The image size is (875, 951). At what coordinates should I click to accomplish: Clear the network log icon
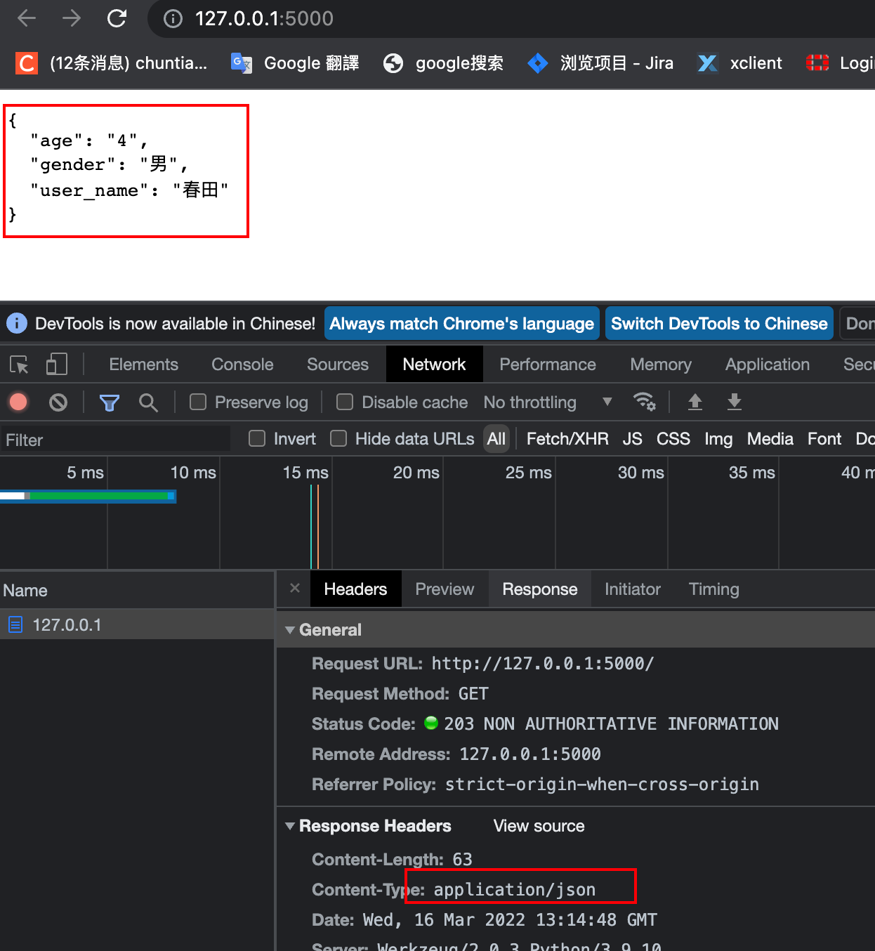(x=58, y=402)
